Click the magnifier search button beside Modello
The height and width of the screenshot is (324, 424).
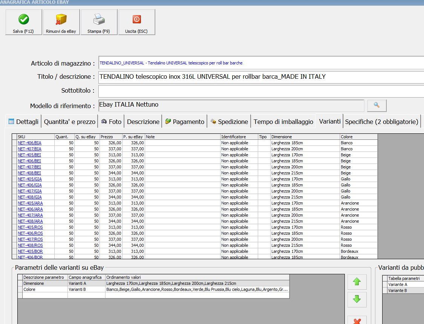coord(377,105)
